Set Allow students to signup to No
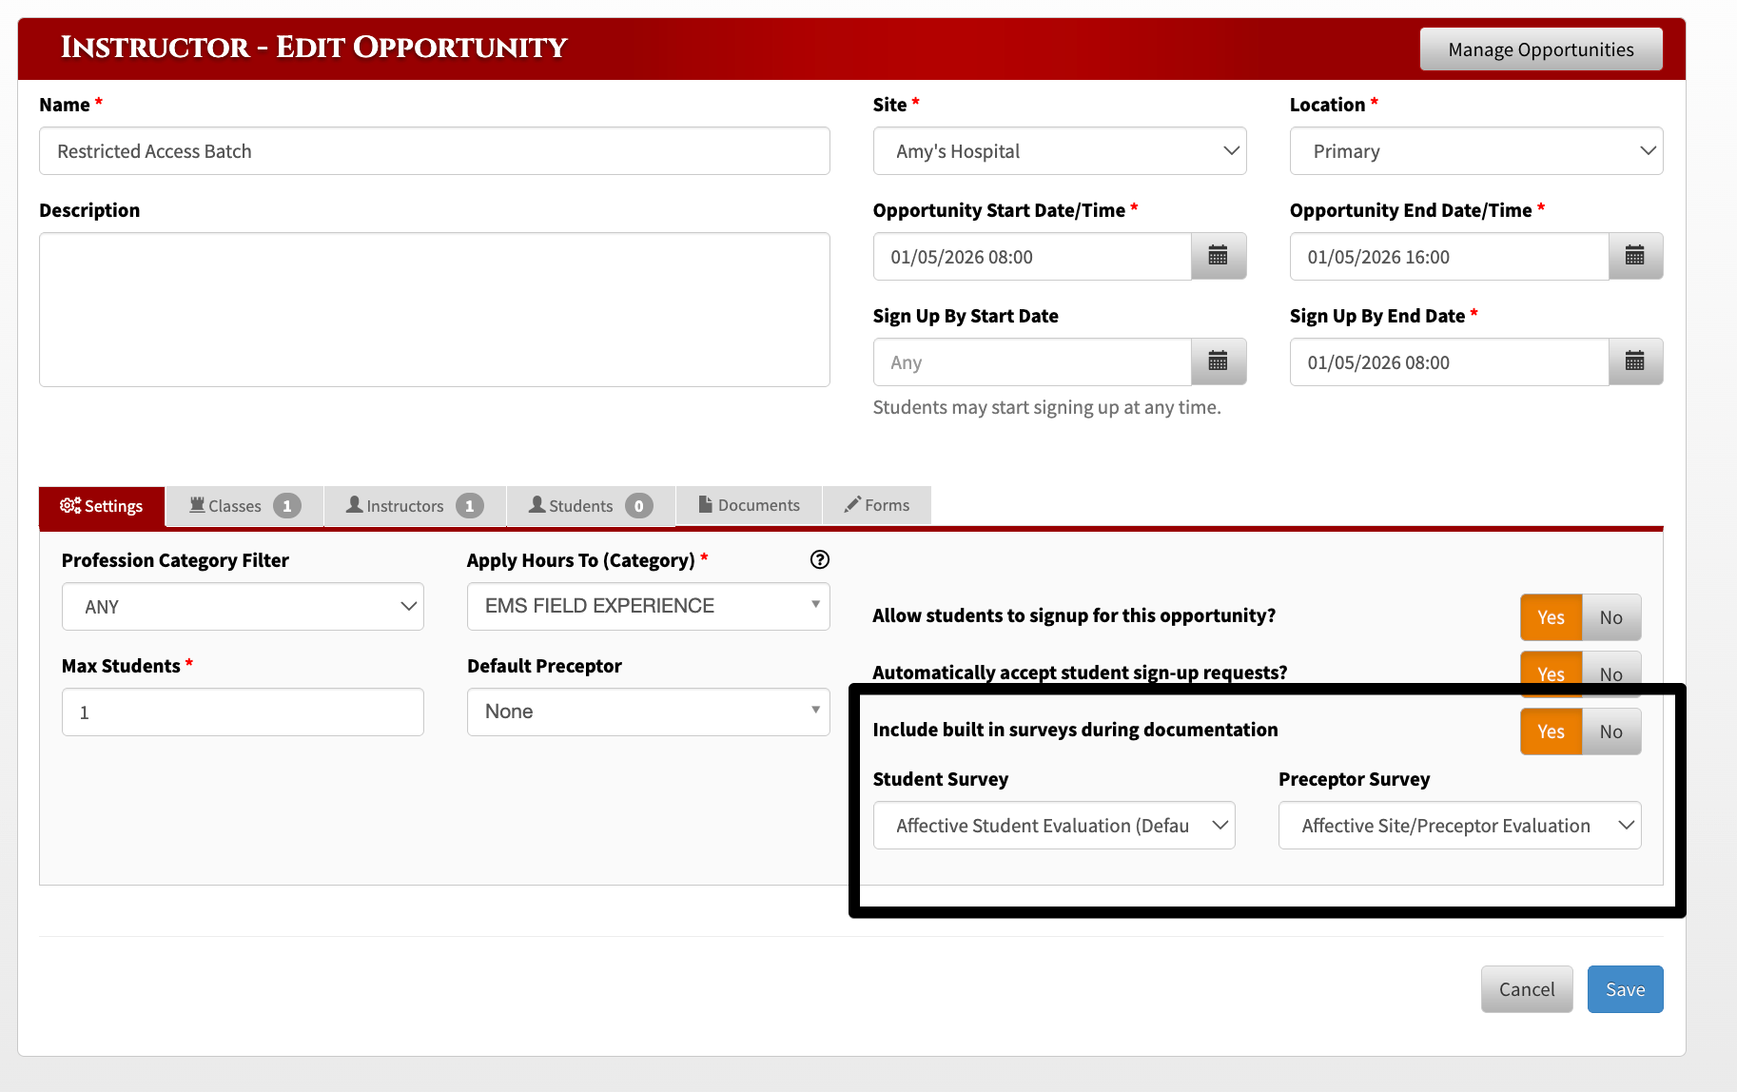Viewport: 1737px width, 1092px height. [x=1610, y=617]
